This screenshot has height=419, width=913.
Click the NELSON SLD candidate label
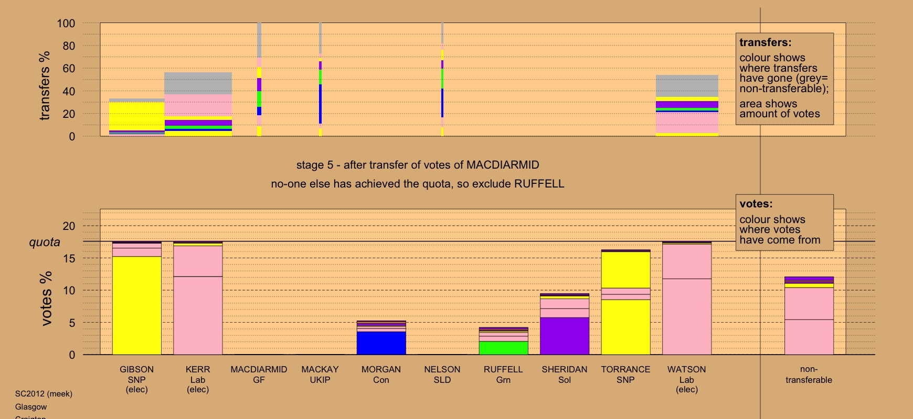tap(442, 374)
